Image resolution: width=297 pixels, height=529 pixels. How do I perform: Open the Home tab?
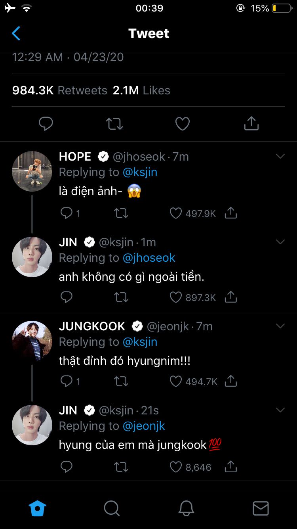(x=38, y=508)
